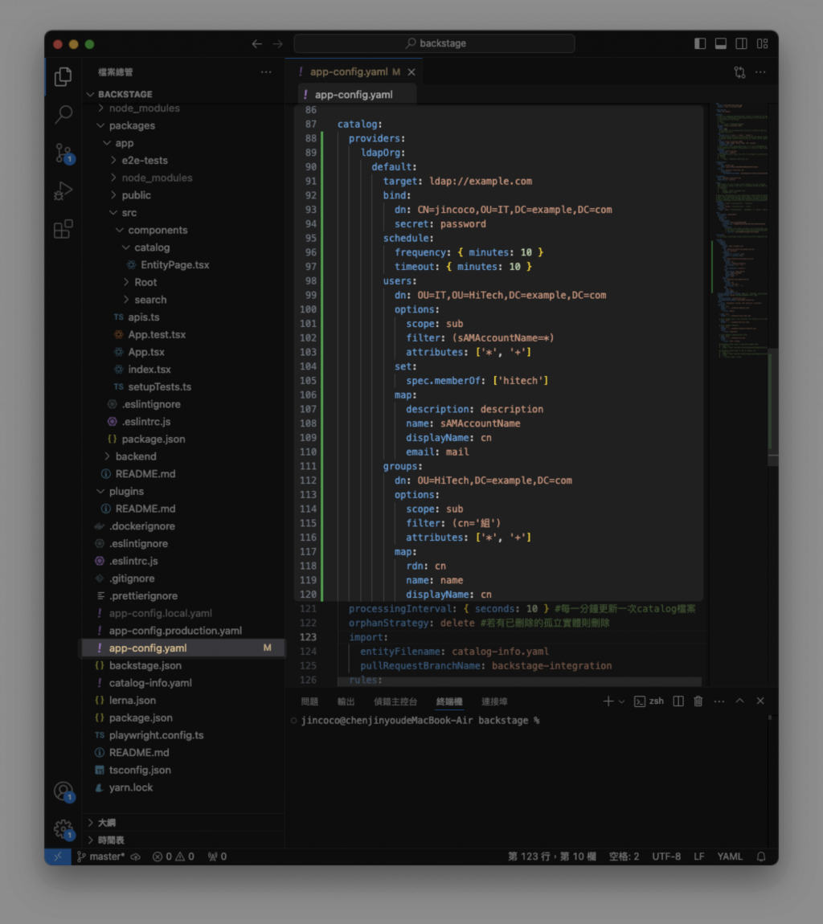This screenshot has width=823, height=924.
Task: Switch to the 問題 problems tab
Action: (x=309, y=701)
